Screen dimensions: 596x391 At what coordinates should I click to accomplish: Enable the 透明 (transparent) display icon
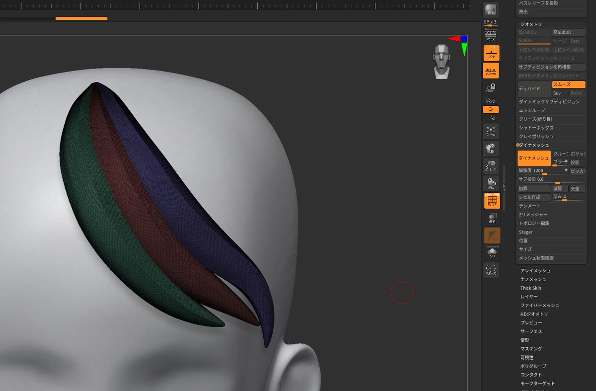point(490,217)
